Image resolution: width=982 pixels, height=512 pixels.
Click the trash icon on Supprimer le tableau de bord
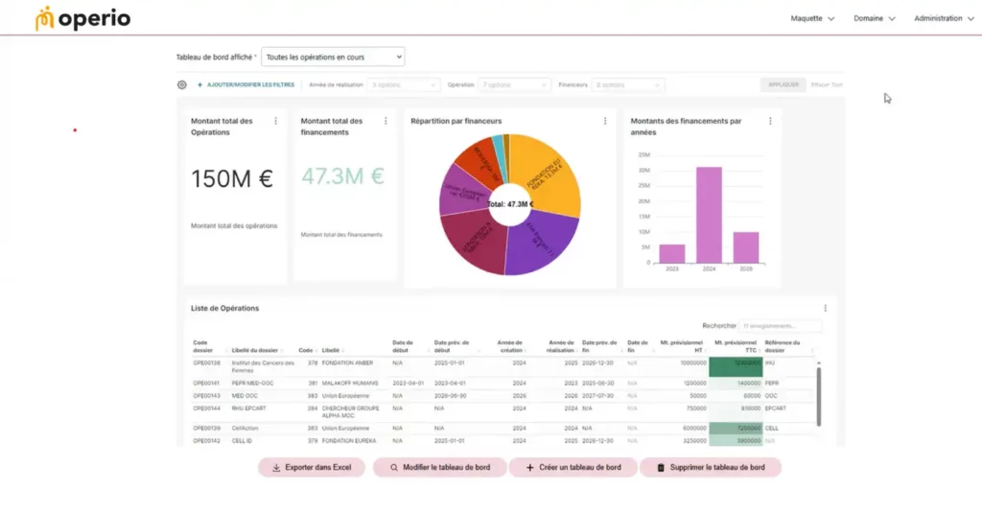click(661, 468)
